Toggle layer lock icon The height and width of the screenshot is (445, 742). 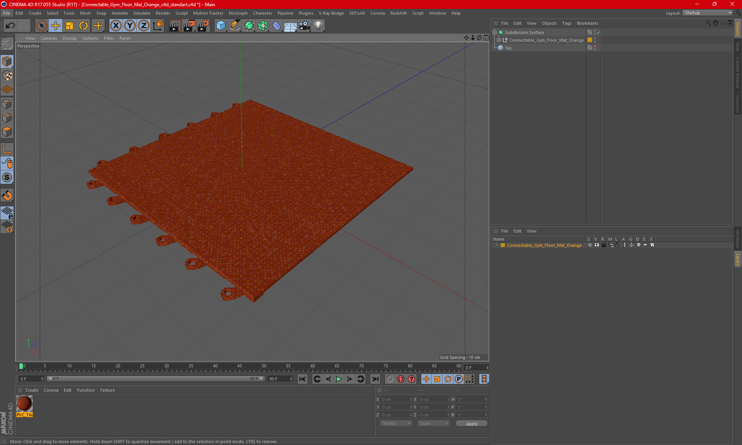point(617,245)
